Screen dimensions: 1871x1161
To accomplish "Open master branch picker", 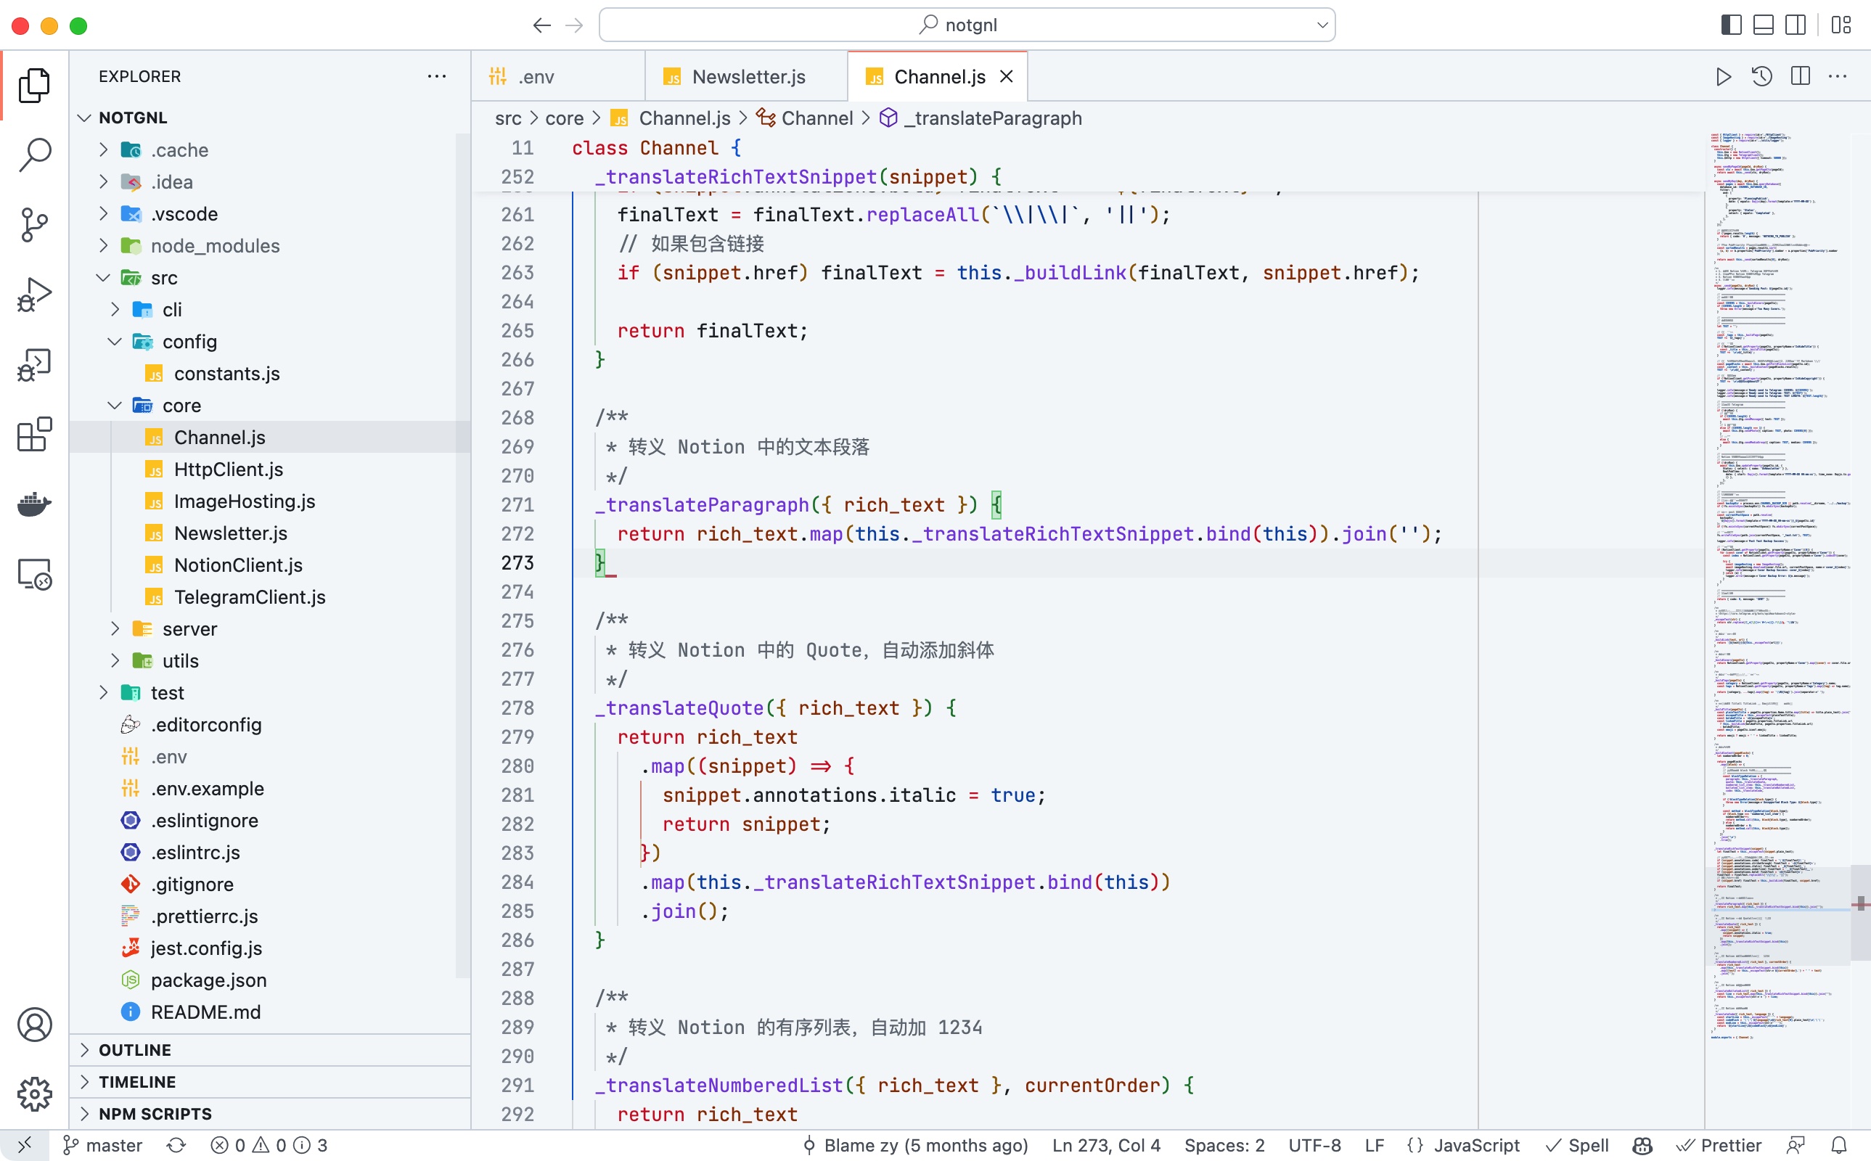I will click(x=103, y=1145).
